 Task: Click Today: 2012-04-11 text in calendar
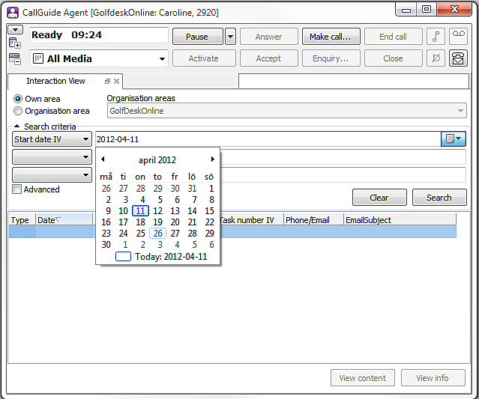(x=171, y=257)
